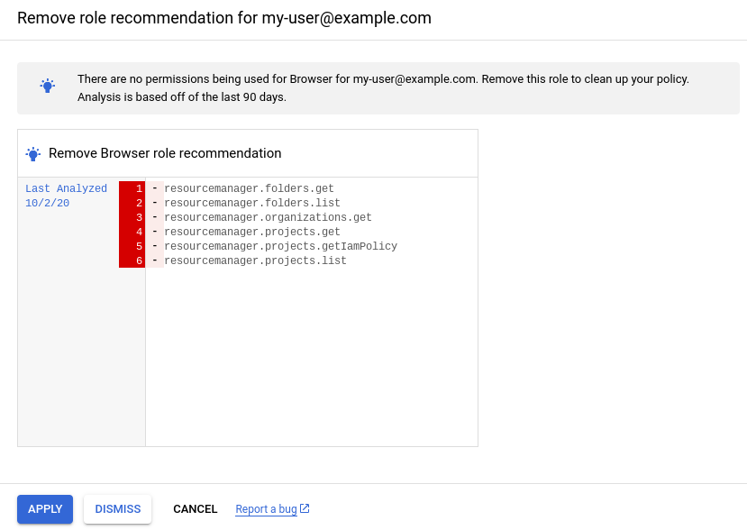Select the resourcemanager.folders.get permission line
This screenshot has width=747, height=530.
[x=249, y=188]
